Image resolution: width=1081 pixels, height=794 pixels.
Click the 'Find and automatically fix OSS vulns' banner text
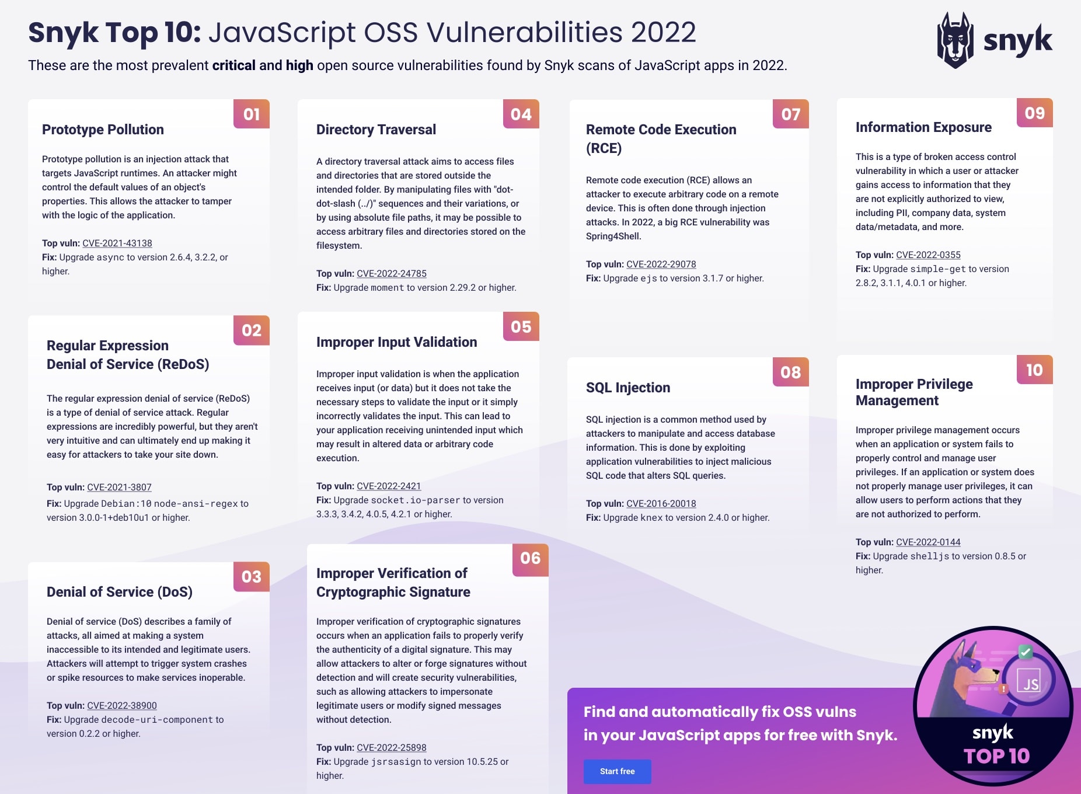coord(720,712)
